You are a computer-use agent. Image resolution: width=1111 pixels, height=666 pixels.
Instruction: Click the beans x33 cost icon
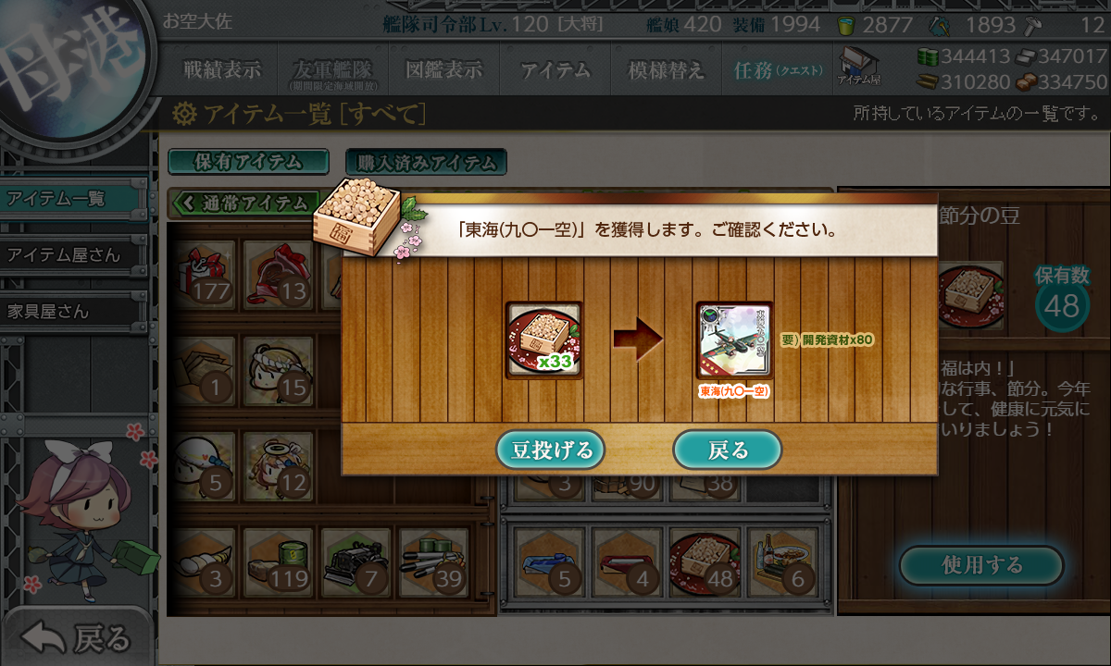[x=544, y=339]
